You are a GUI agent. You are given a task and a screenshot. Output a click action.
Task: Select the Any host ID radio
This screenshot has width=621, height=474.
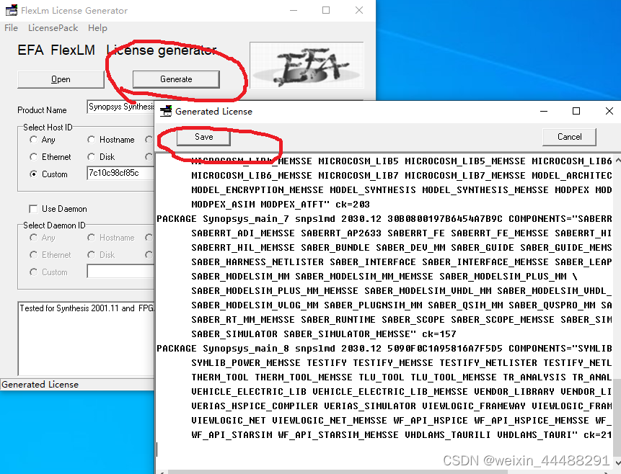(34, 140)
